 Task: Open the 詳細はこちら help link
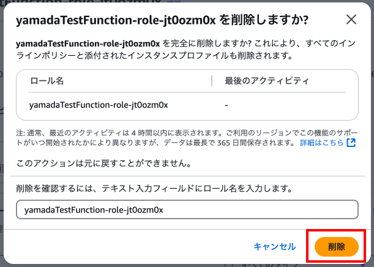pyautogui.click(x=322, y=143)
